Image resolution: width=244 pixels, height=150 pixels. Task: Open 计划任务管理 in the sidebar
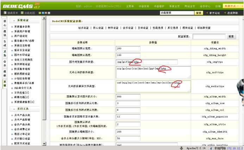point(22,79)
